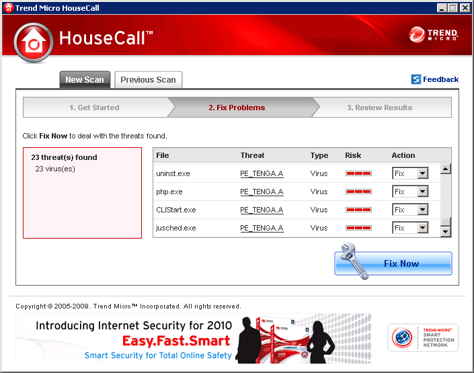
Task: Click the File column header
Action: (x=163, y=155)
